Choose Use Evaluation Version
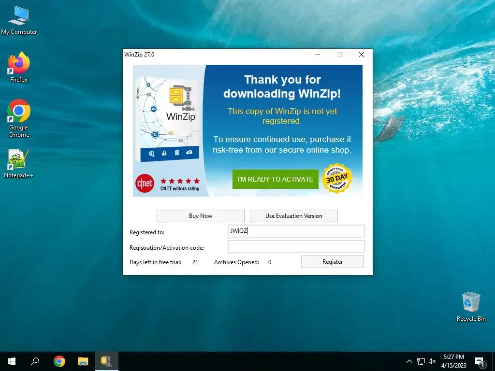Screen dimensions: 495x371 pos(293,216)
